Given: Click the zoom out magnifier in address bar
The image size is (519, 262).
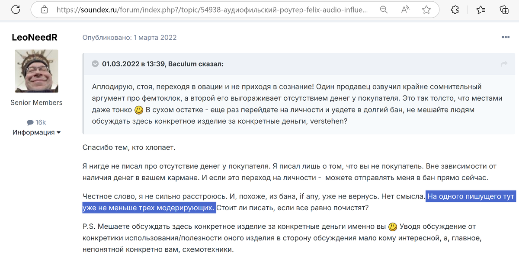Looking at the screenshot, I should tap(383, 9).
